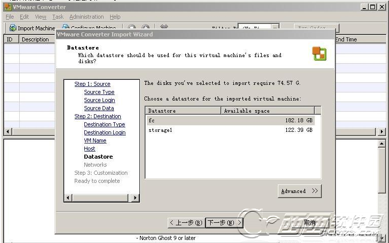Click the ID column header in task list
This screenshot has width=389, height=243.
[x=12, y=39]
